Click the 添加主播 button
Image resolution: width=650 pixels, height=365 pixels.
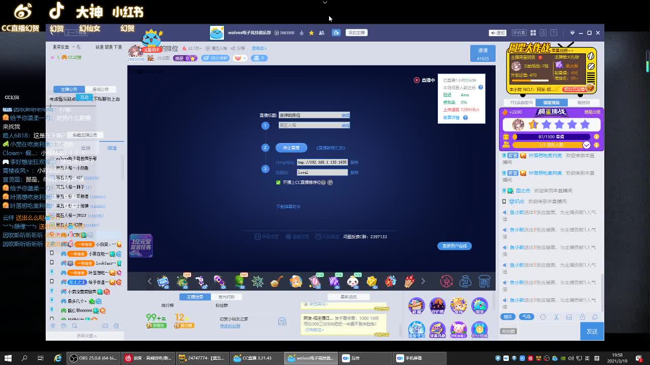[356, 32]
